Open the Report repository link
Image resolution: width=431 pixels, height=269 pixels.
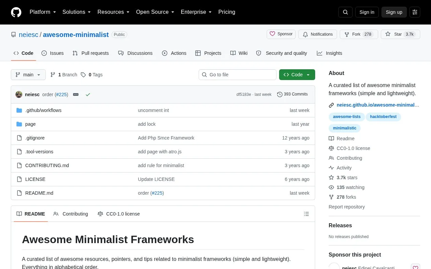[347, 207]
